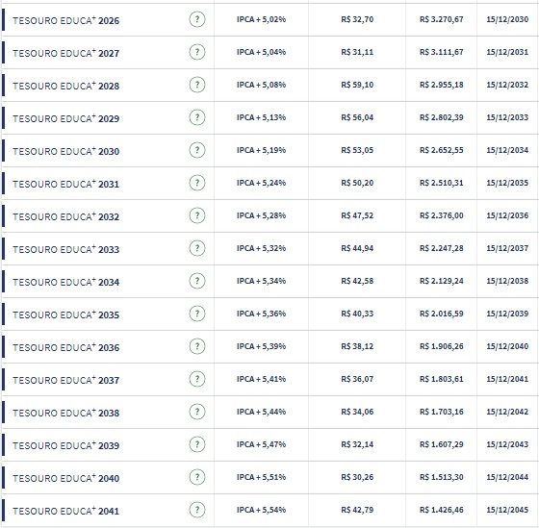The image size is (539, 528).
Task: Open help icon for Tesouro Educa+ 2026
Action: 197,19
